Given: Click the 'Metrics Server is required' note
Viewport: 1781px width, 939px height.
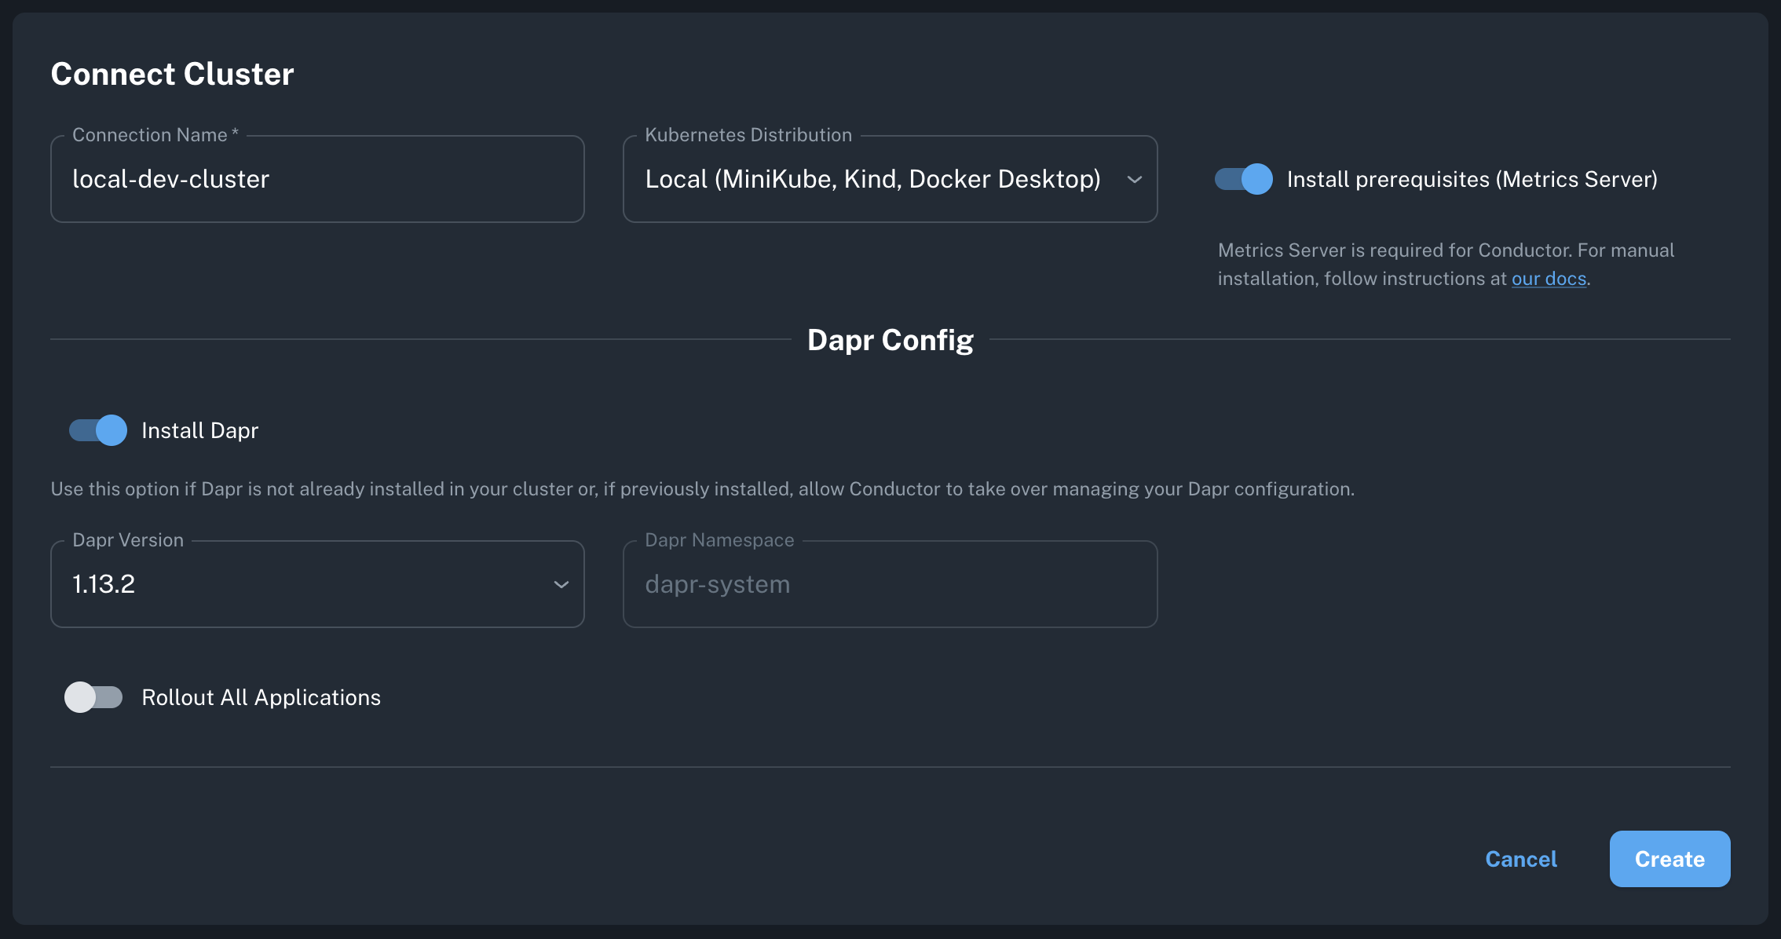Looking at the screenshot, I should coord(1446,265).
